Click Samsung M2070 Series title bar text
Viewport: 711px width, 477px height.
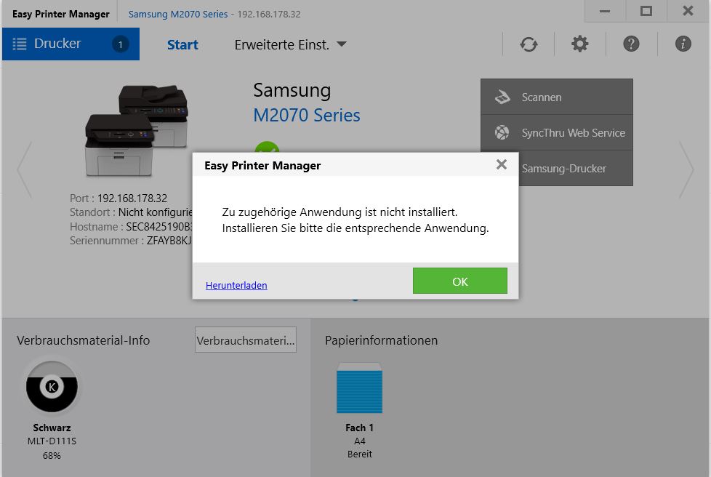tap(177, 14)
